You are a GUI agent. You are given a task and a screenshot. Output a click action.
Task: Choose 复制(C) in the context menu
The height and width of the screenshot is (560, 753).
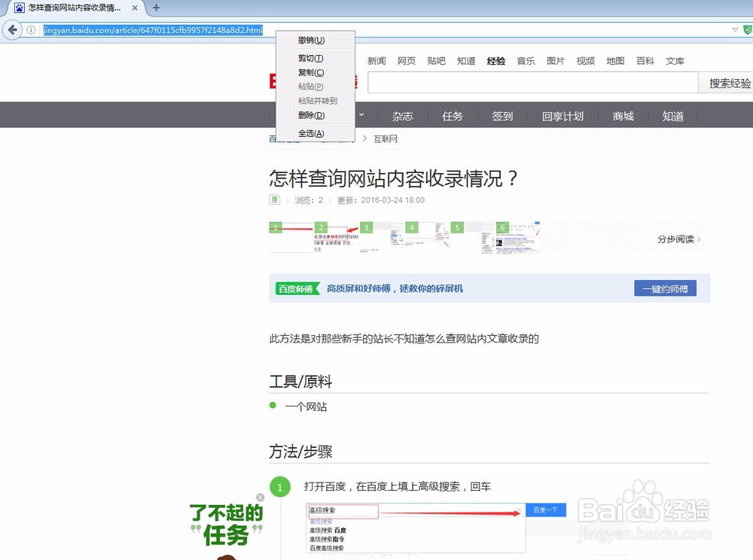point(316,72)
